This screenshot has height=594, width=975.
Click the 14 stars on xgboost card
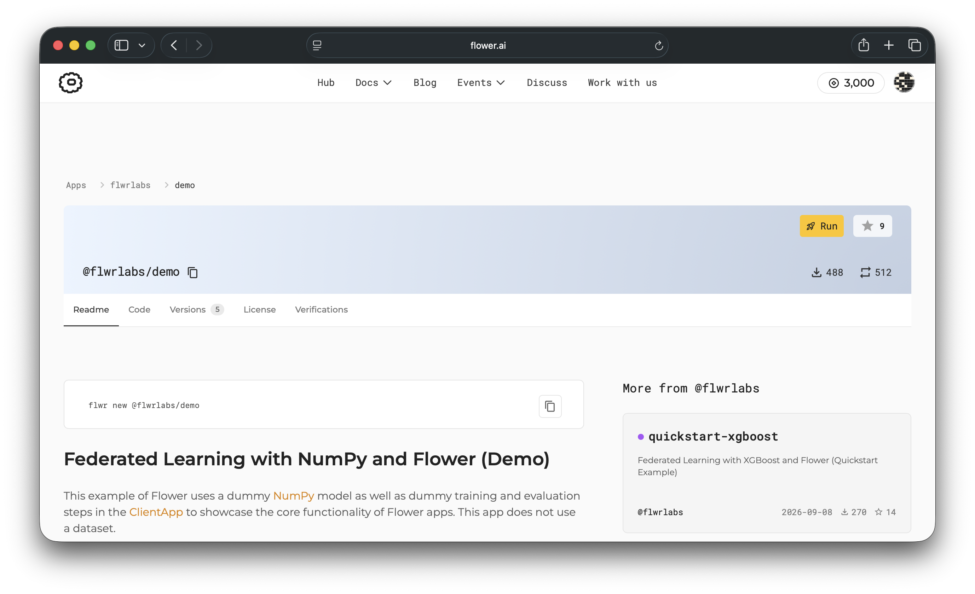[885, 512]
